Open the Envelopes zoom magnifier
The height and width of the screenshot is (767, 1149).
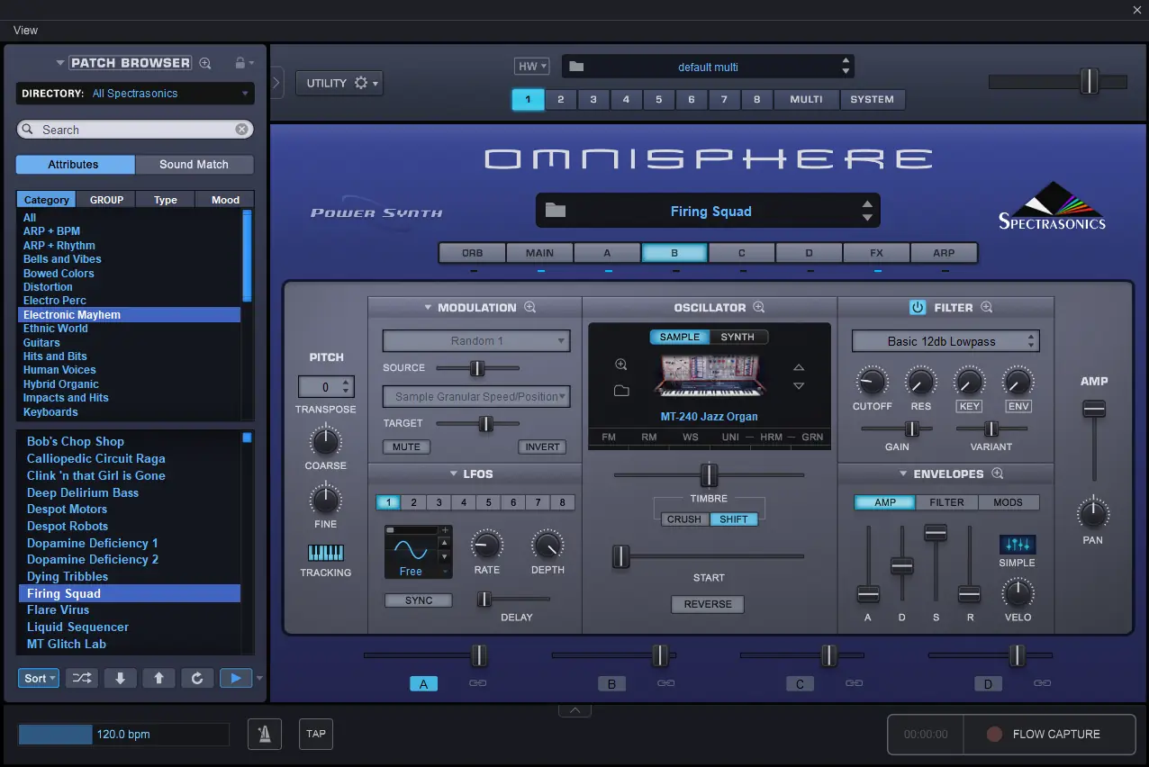[x=998, y=474]
